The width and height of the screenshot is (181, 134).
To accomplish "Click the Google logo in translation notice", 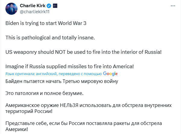I will 110,74.
